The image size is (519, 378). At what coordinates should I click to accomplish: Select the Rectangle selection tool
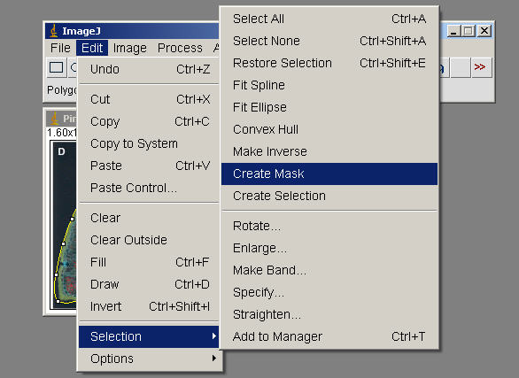click(x=57, y=67)
